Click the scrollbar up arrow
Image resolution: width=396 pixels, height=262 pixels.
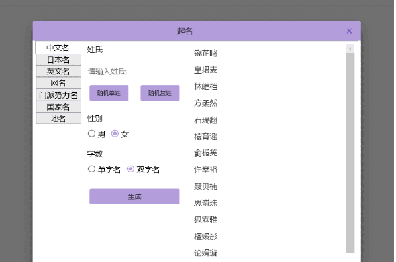tap(350, 49)
